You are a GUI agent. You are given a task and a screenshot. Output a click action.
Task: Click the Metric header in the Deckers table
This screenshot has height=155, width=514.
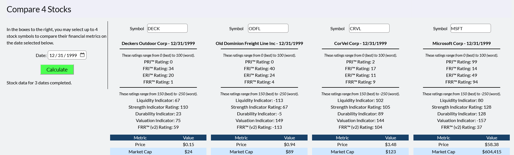(x=140, y=138)
